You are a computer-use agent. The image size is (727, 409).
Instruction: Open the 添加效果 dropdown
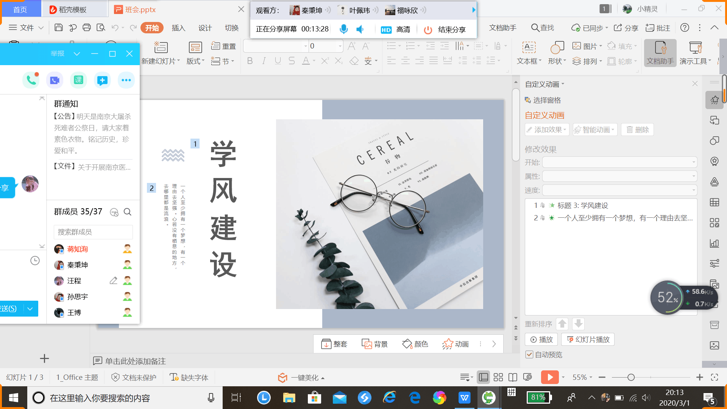coord(548,130)
